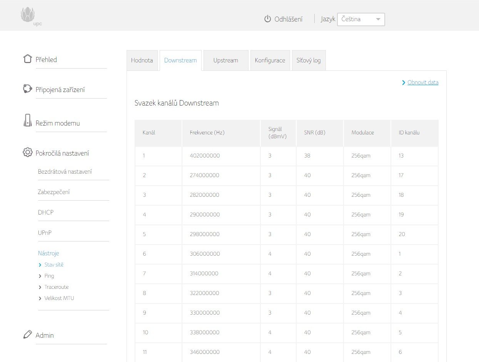Click frequency value 290000000
Image resolution: width=479 pixels, height=362 pixels.
coord(205,215)
